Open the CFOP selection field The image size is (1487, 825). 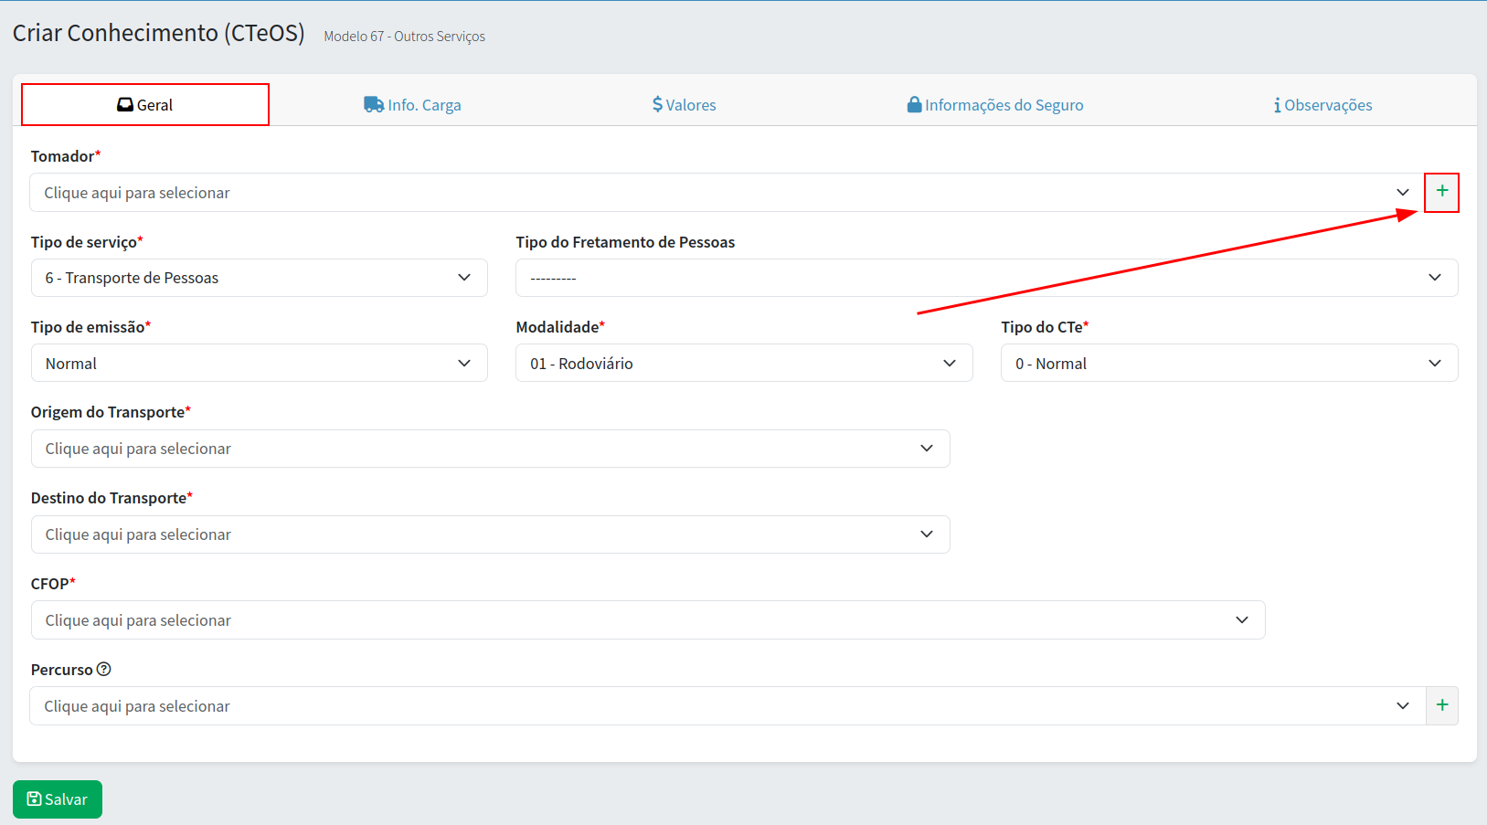(647, 620)
